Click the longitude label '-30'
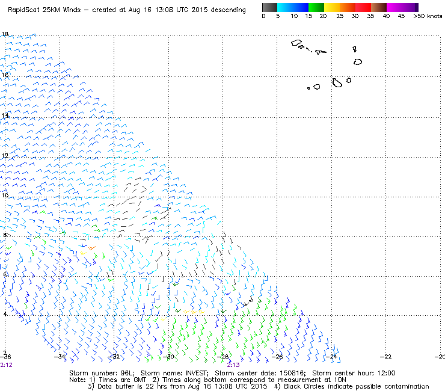 point(168,357)
